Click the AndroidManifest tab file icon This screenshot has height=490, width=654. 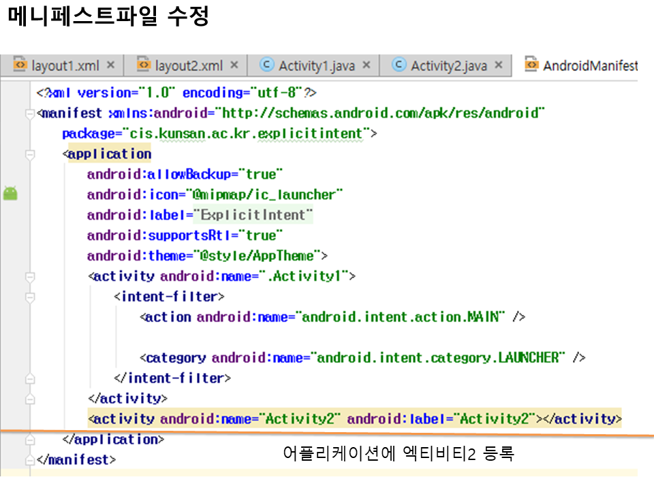click(531, 65)
